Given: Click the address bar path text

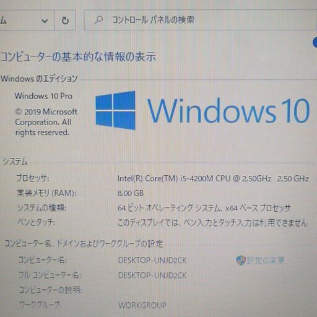Looking at the screenshot, I should point(3,20).
